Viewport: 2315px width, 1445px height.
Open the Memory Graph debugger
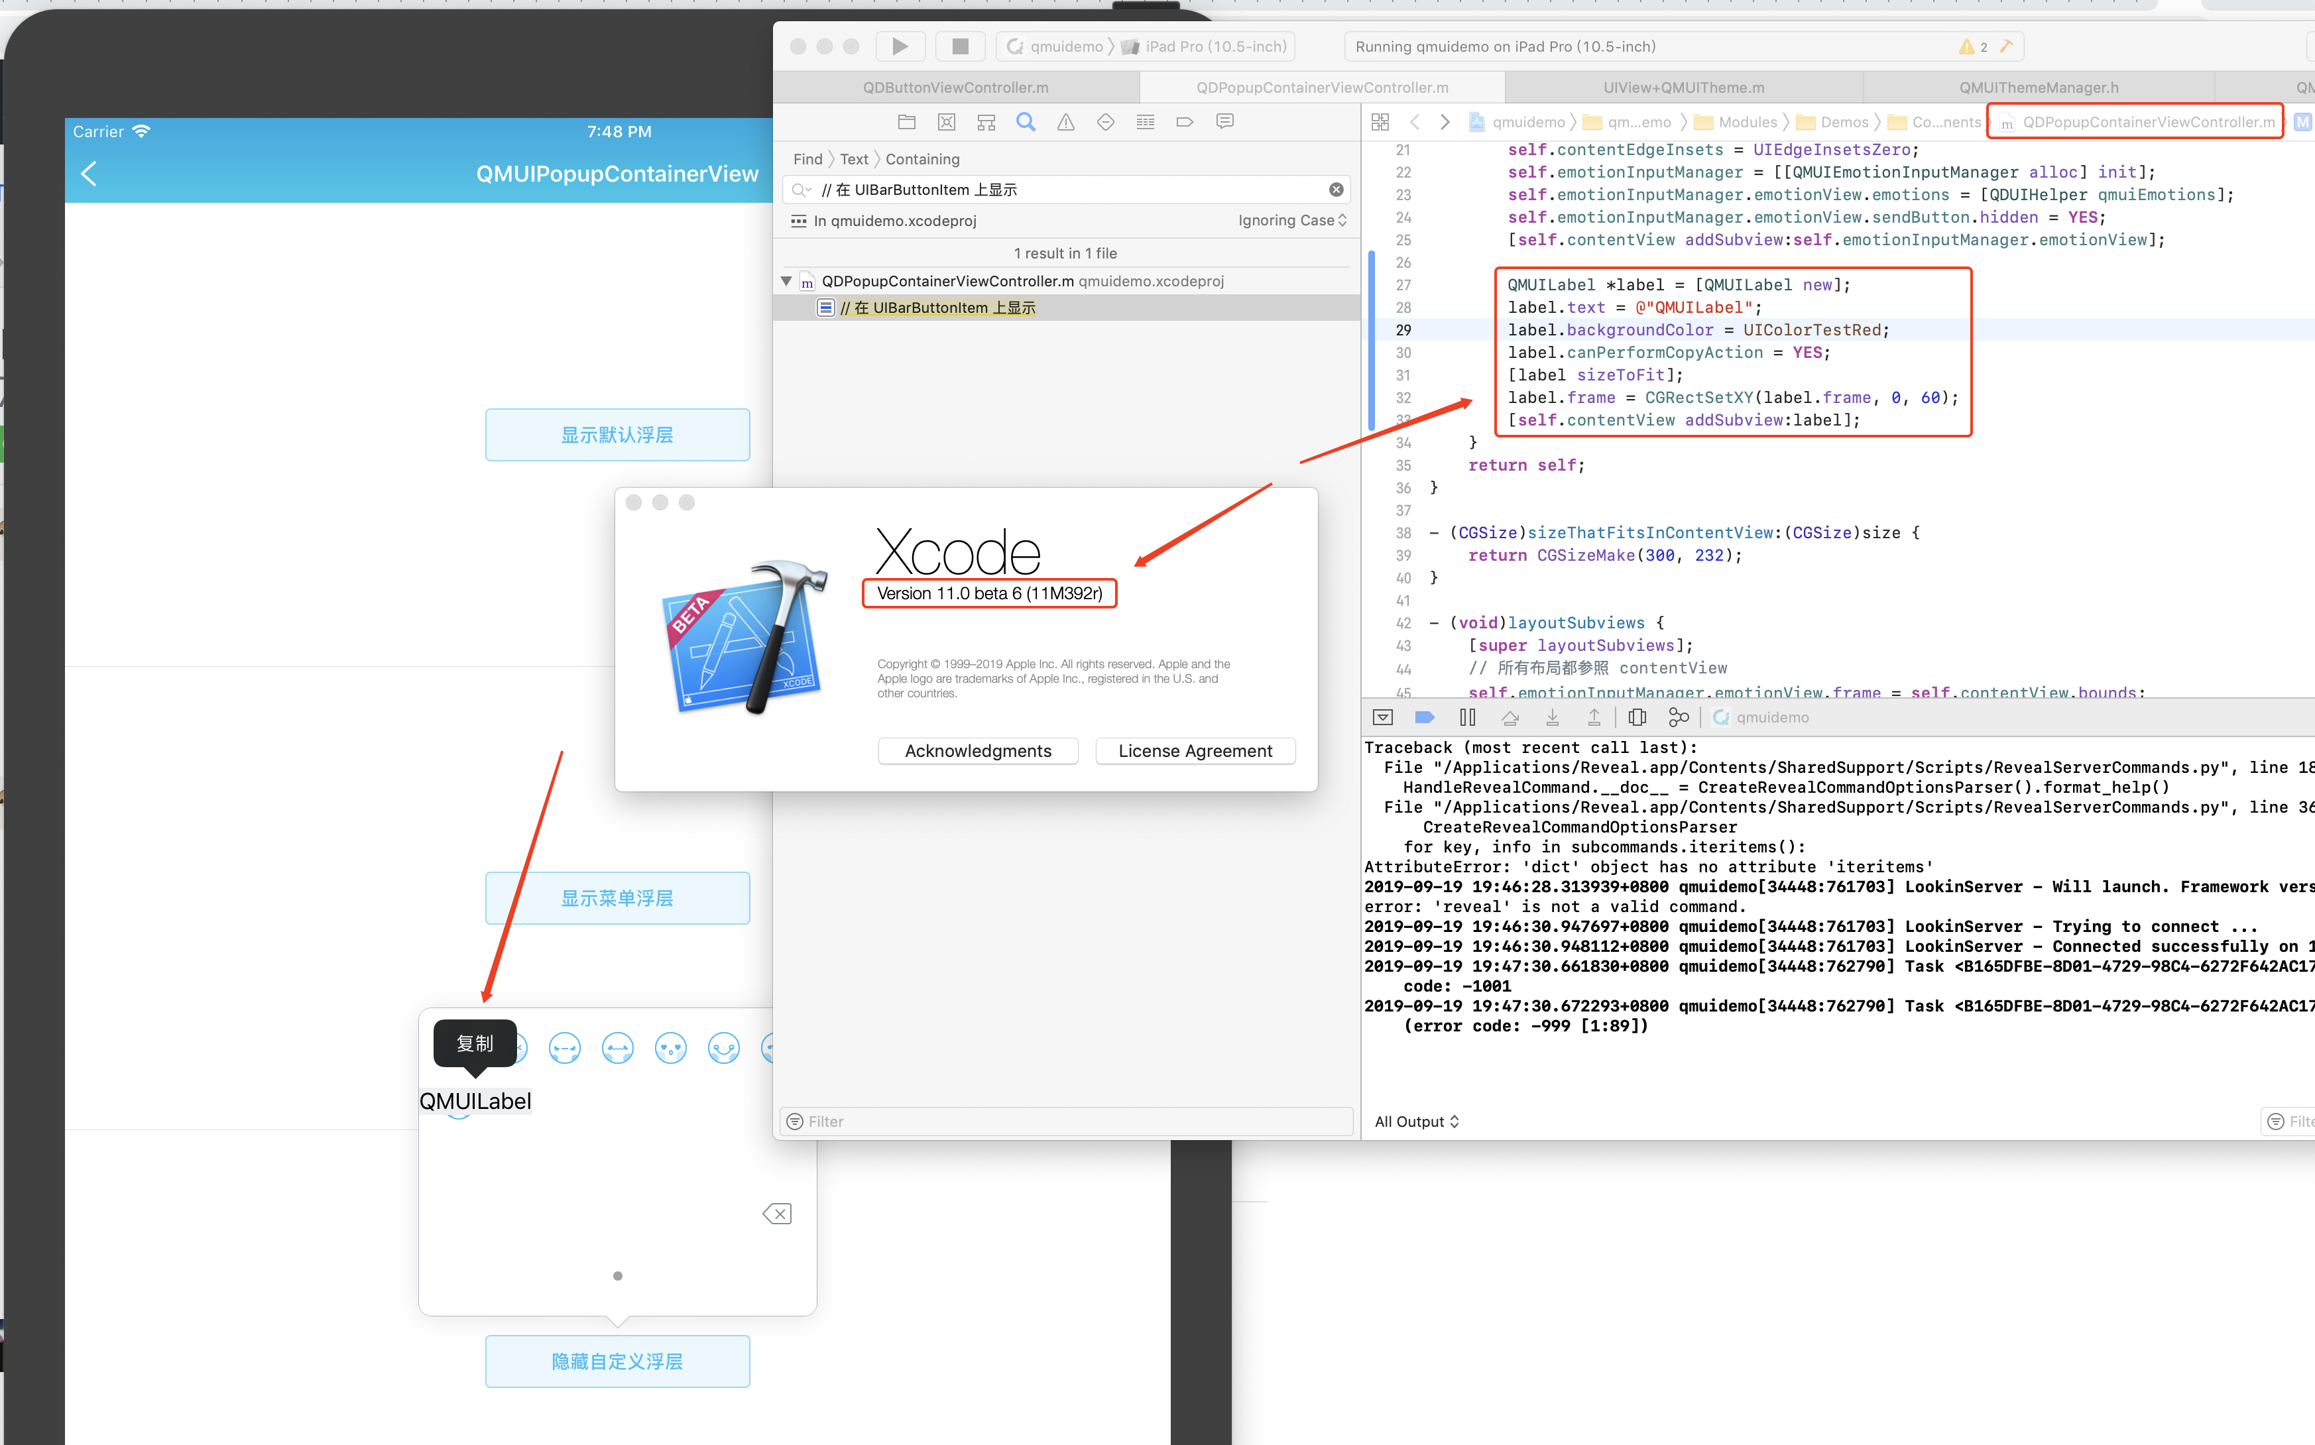(1679, 717)
